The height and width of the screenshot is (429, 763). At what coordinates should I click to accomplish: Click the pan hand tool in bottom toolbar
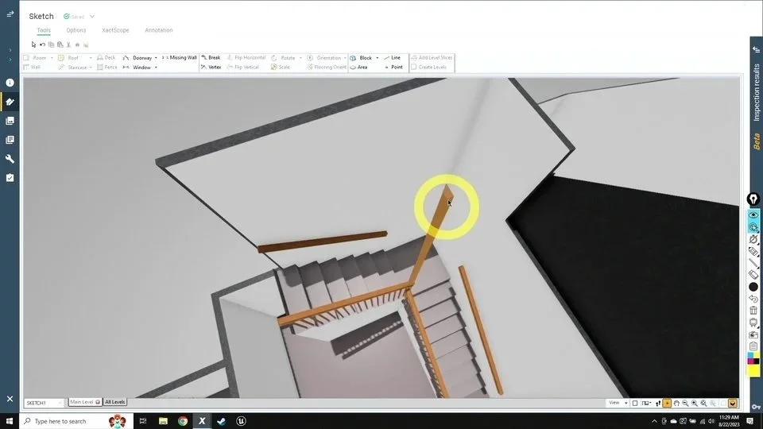pyautogui.click(x=676, y=404)
